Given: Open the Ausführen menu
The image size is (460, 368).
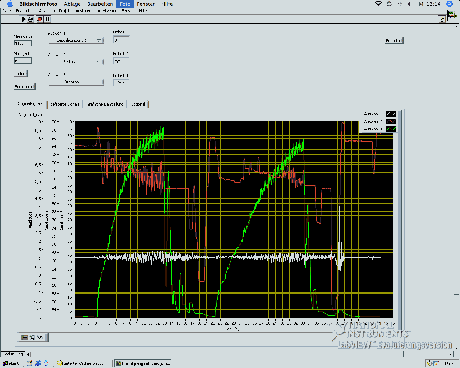Looking at the screenshot, I should [84, 11].
